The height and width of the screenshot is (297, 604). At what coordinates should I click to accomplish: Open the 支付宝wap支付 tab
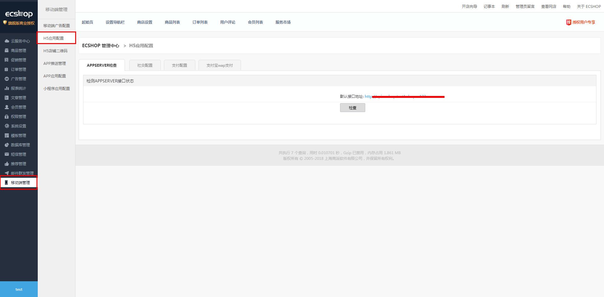[220, 65]
